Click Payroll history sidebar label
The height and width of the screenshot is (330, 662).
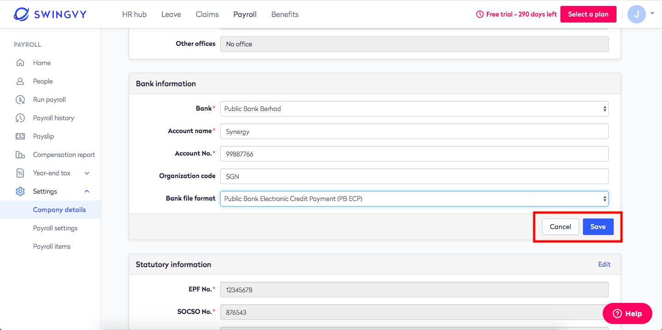(53, 118)
